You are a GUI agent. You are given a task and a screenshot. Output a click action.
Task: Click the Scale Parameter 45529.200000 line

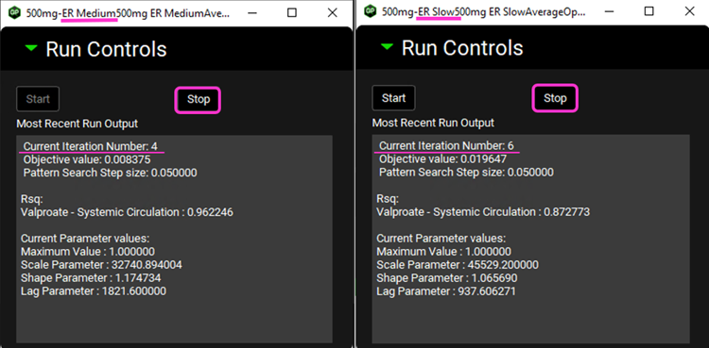point(458,264)
